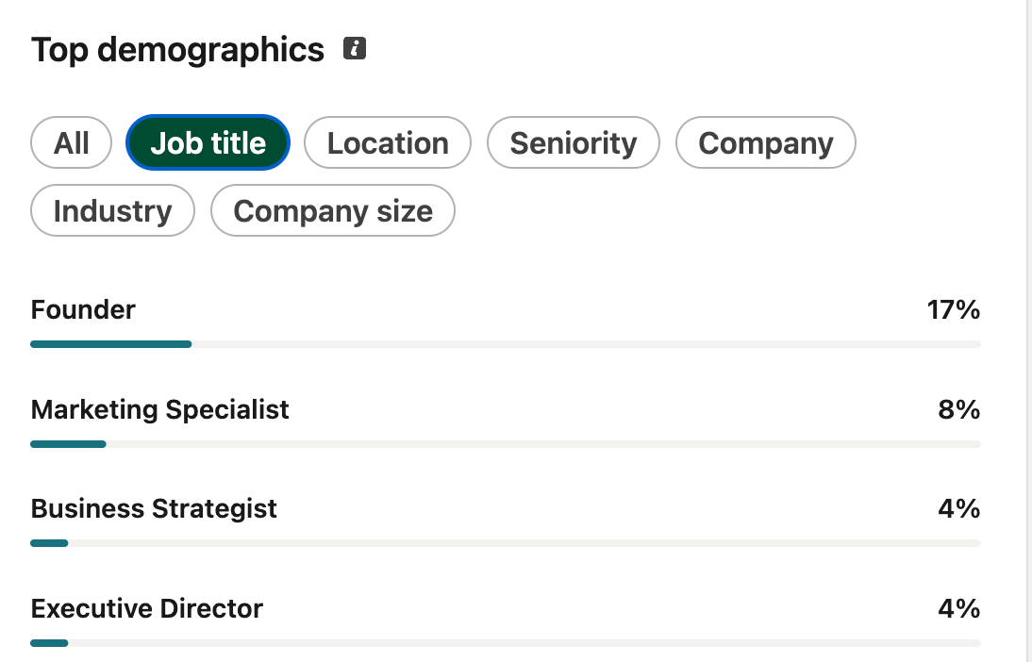
Task: Choose the Company filter pill
Action: pyautogui.click(x=765, y=142)
